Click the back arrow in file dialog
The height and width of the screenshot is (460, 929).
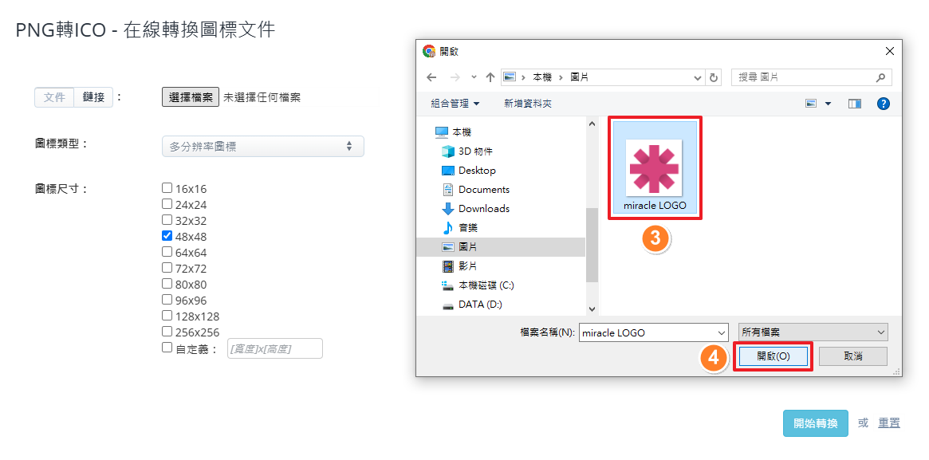coord(431,77)
